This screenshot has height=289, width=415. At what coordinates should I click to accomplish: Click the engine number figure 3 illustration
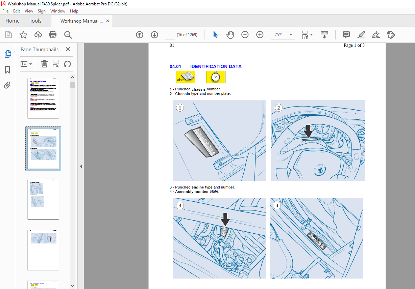[219, 238]
